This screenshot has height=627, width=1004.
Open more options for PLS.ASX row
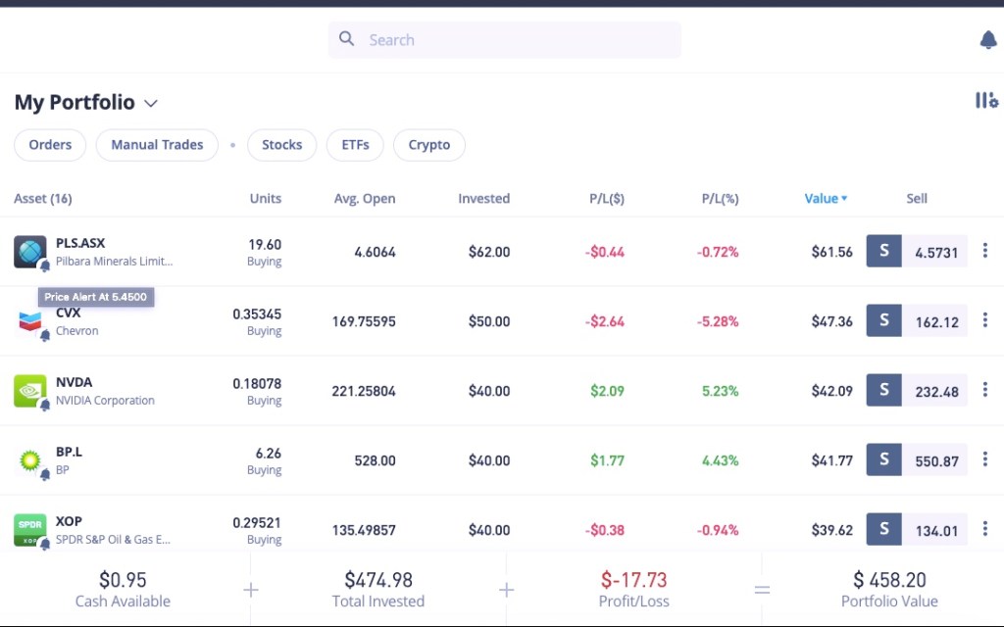coord(985,251)
